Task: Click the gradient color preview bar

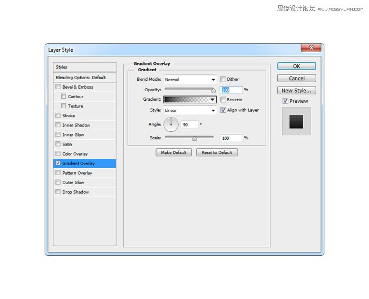Action: 186,99
